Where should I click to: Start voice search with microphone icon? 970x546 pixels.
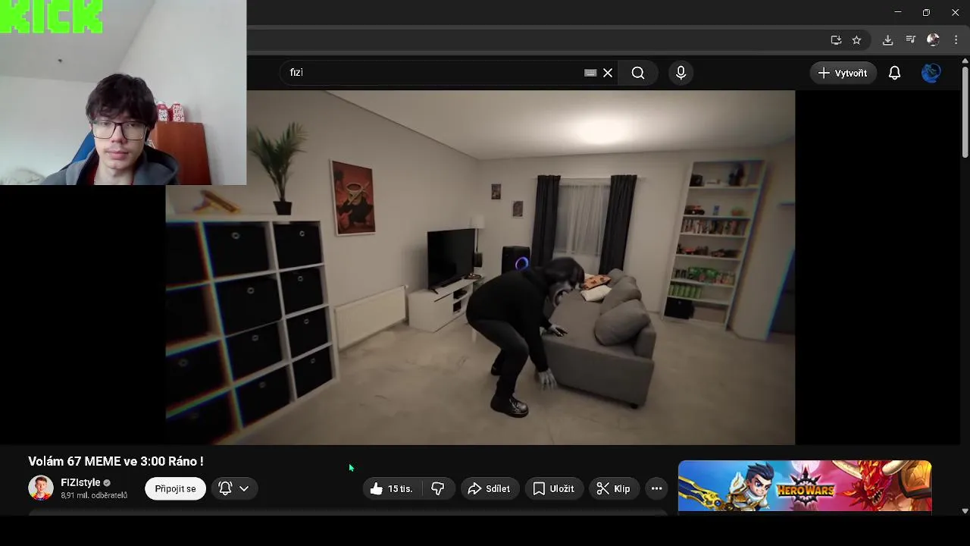(x=681, y=73)
